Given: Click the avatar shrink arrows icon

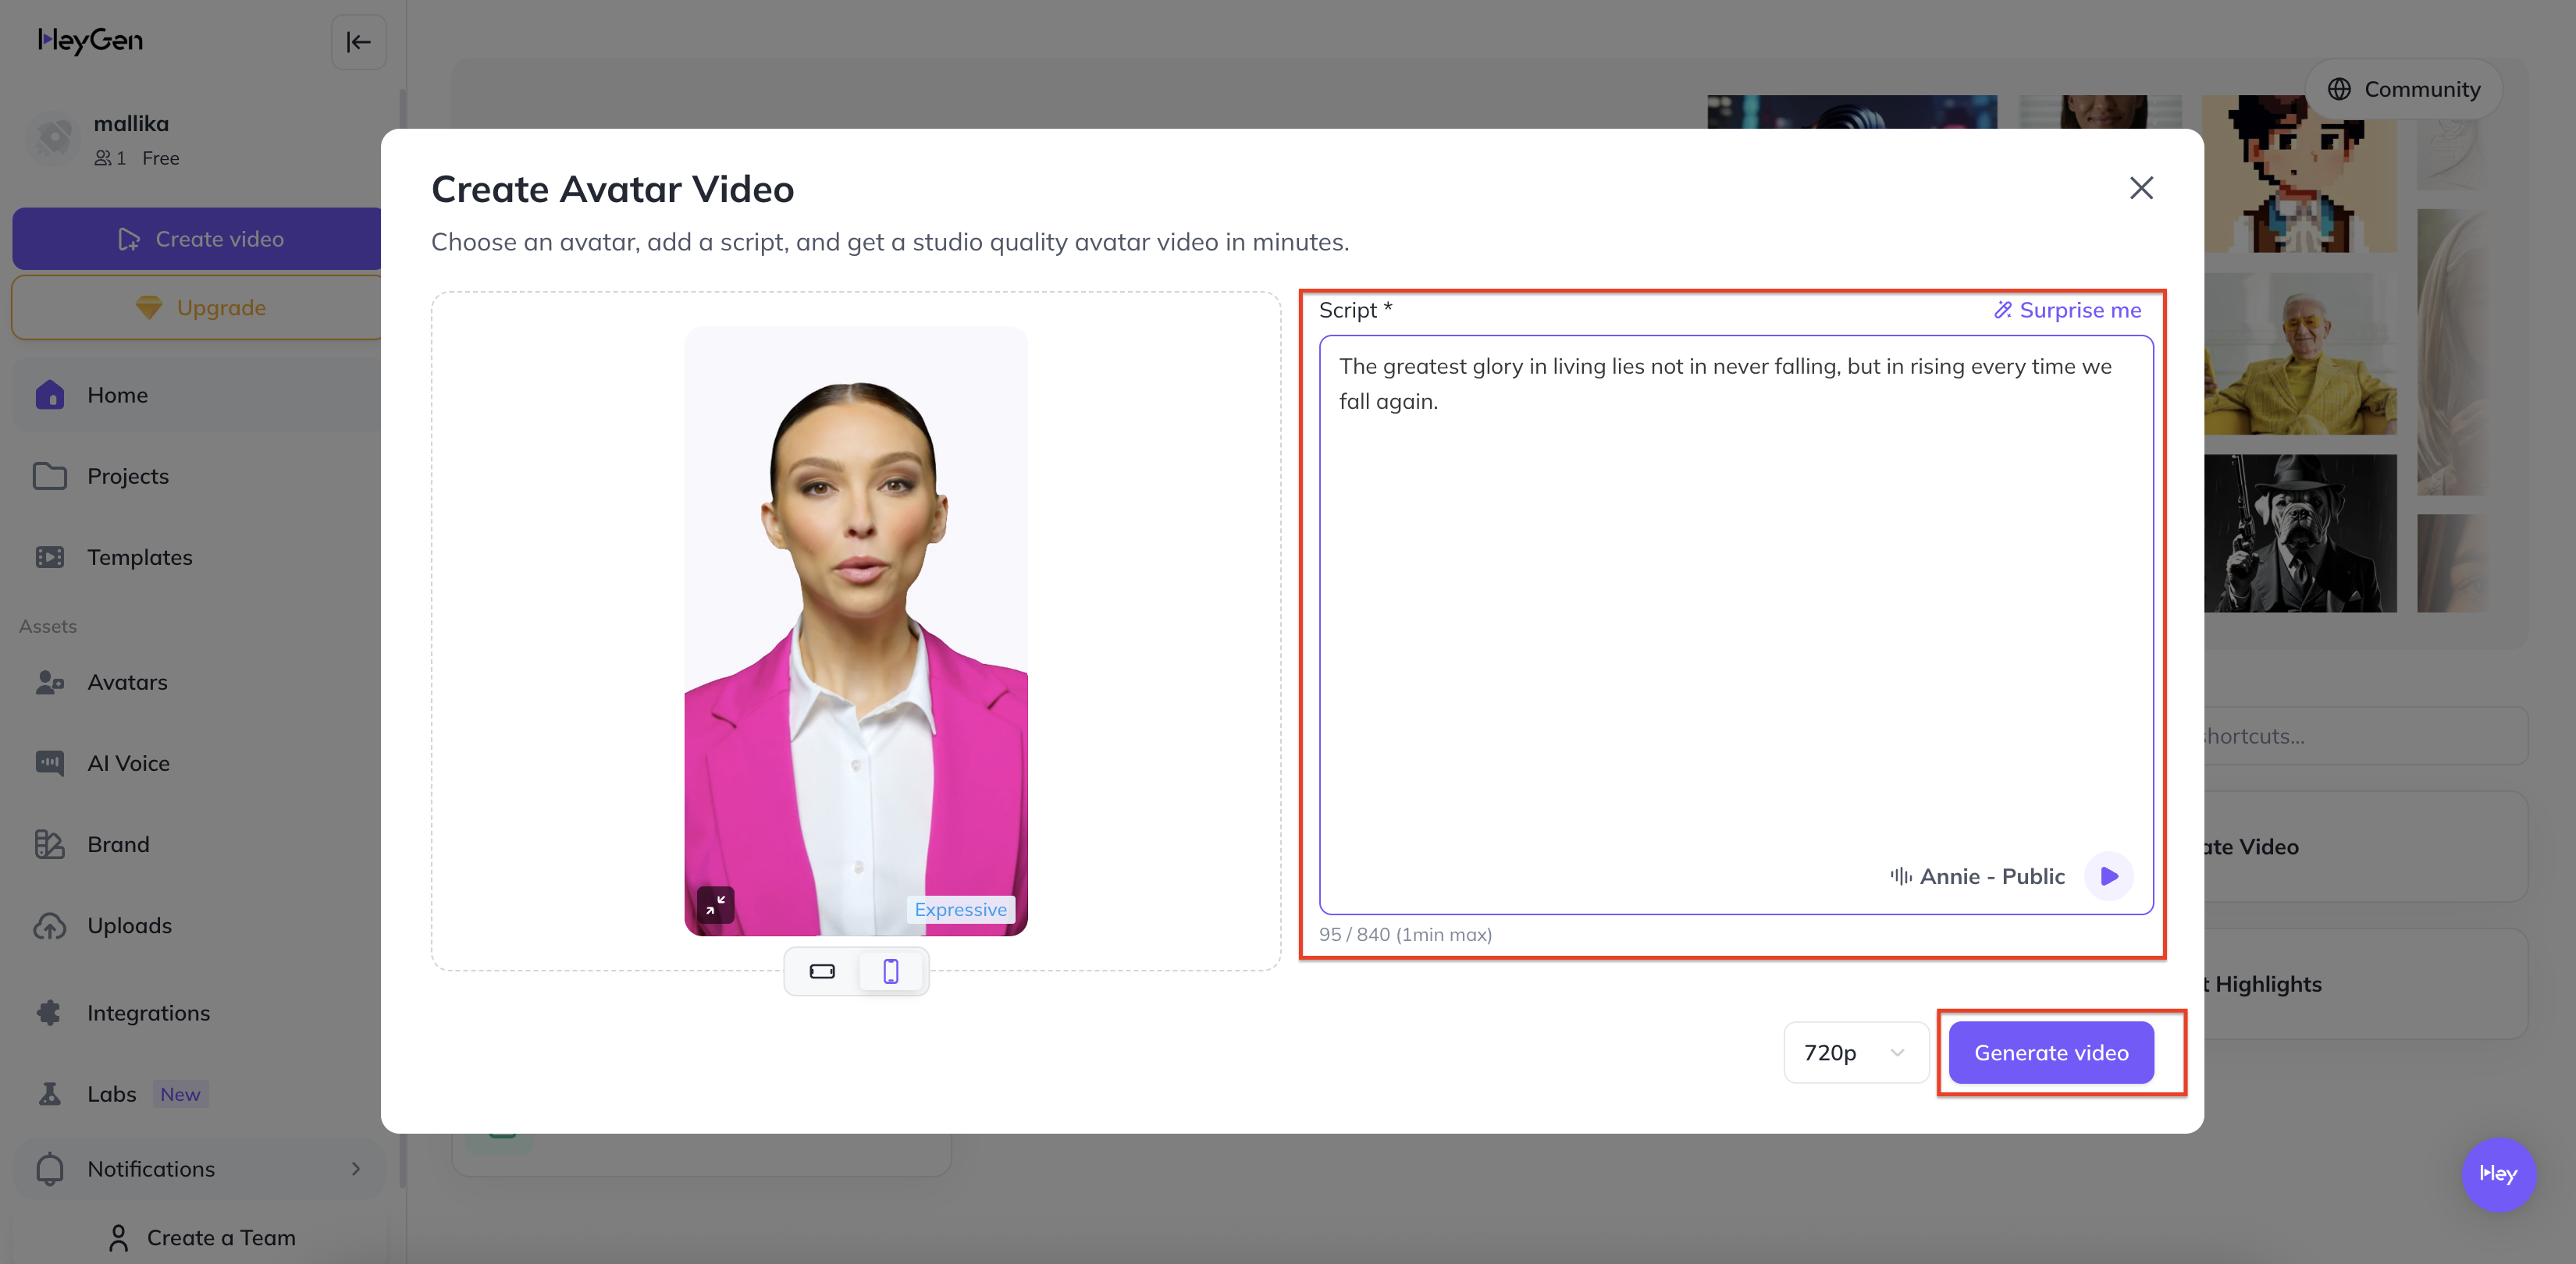Looking at the screenshot, I should [715, 905].
